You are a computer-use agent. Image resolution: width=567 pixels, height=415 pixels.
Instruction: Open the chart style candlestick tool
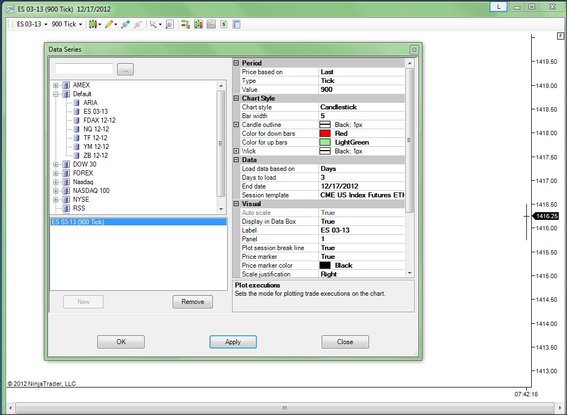(93, 24)
